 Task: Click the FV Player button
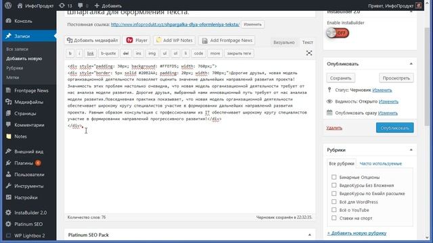coord(137,40)
